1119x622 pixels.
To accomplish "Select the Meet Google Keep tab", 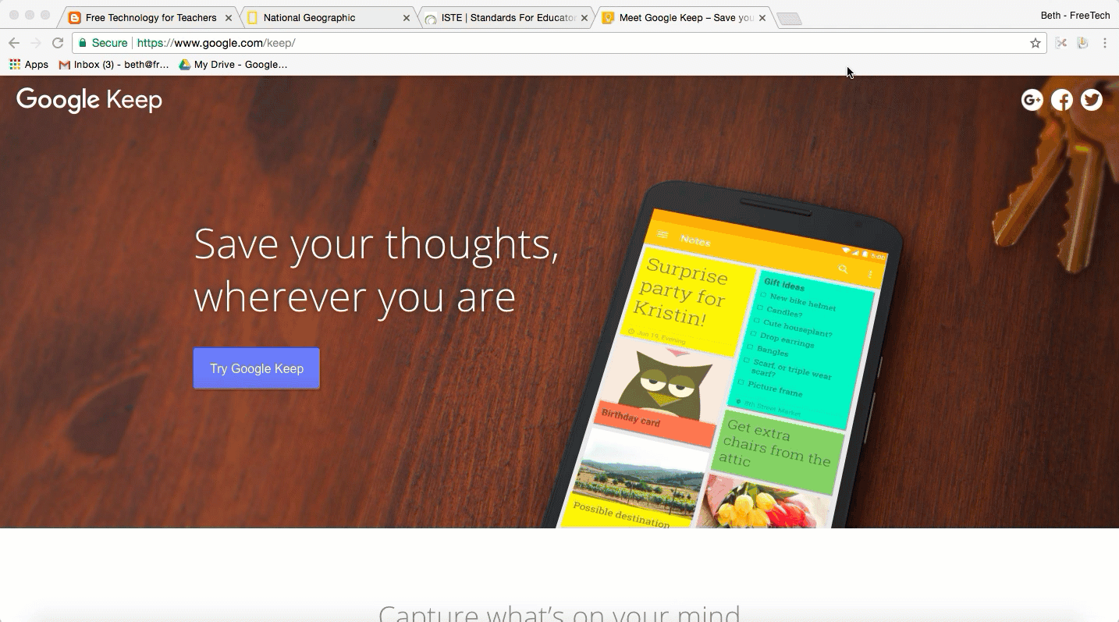I will tap(684, 17).
